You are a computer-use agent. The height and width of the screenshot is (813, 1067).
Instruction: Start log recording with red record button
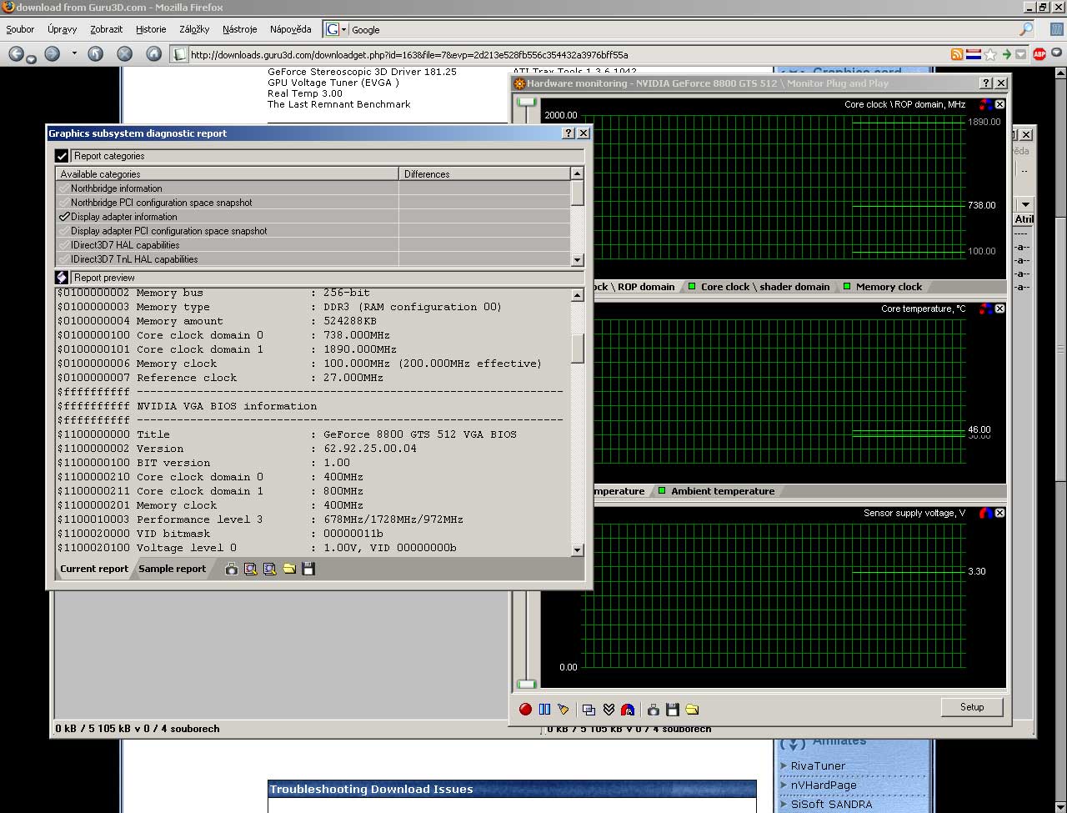[525, 710]
